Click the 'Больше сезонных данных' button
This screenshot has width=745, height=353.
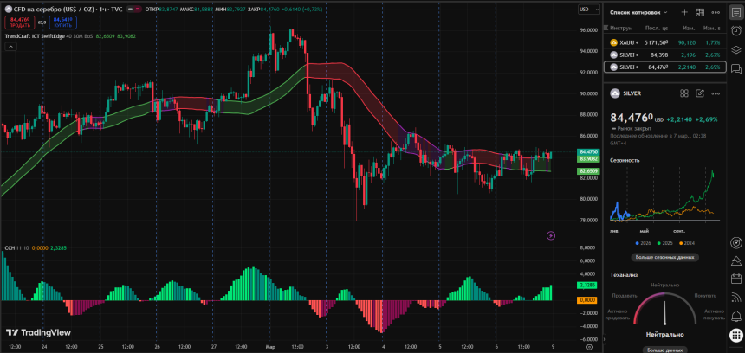[x=664, y=257]
